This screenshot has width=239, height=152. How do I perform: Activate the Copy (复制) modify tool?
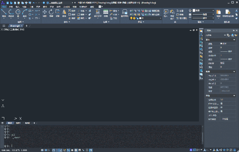pos(58,13)
